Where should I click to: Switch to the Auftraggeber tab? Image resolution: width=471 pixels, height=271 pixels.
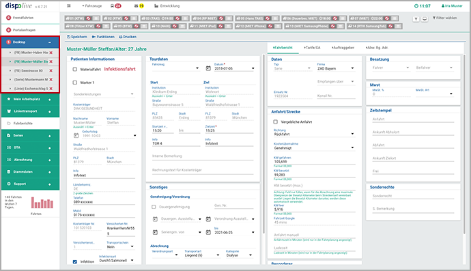[343, 48]
